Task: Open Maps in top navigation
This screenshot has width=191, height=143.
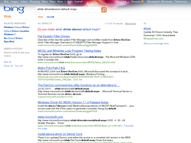Action: pos(53,2)
